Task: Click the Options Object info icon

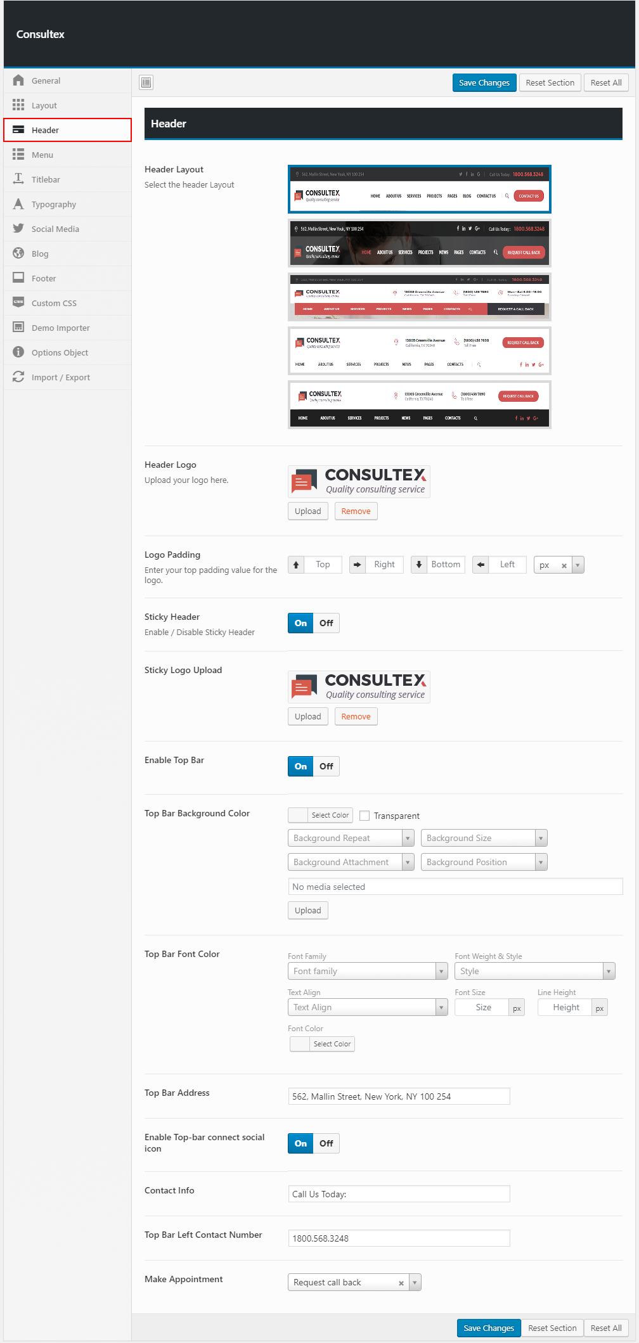Action: (18, 352)
